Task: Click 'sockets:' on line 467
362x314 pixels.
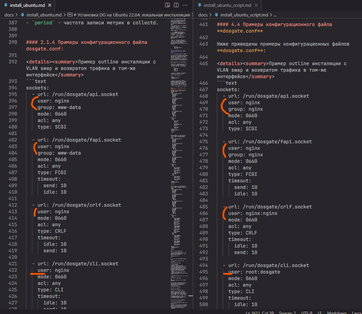Action: point(228,89)
